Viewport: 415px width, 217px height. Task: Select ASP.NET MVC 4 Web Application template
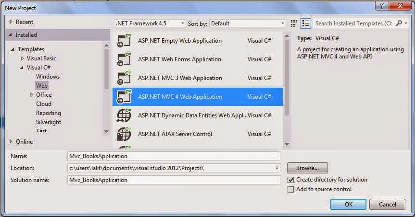(x=198, y=97)
